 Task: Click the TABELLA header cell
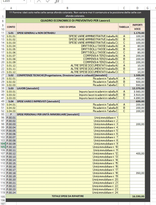124,27
